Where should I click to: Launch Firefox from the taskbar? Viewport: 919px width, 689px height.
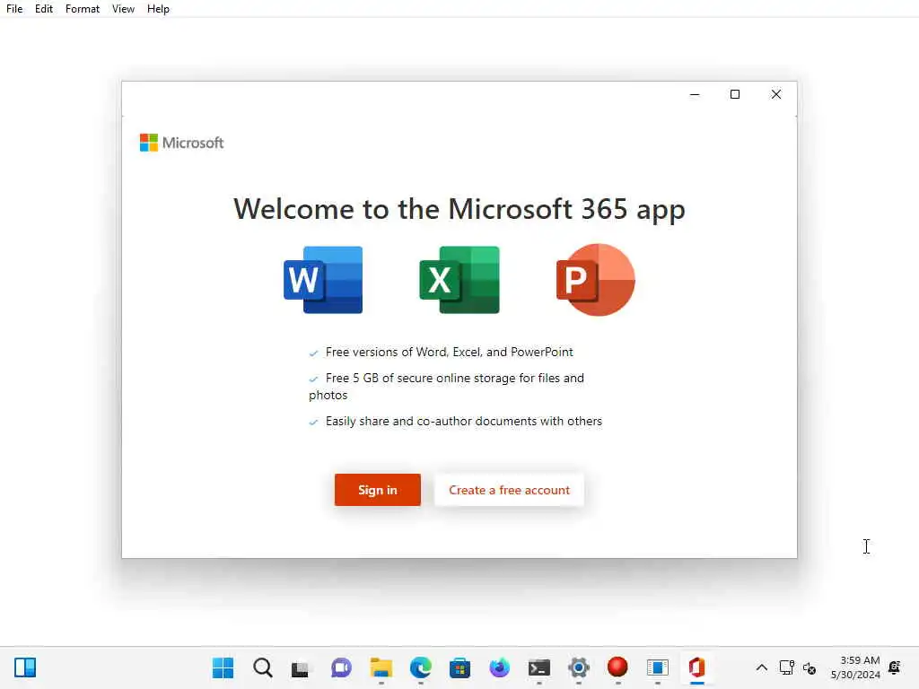[499, 667]
